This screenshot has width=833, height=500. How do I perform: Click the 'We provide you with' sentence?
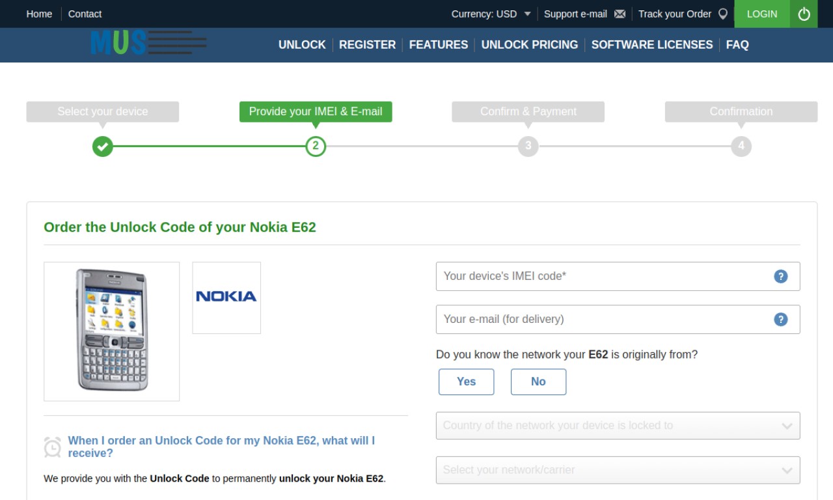(215, 479)
